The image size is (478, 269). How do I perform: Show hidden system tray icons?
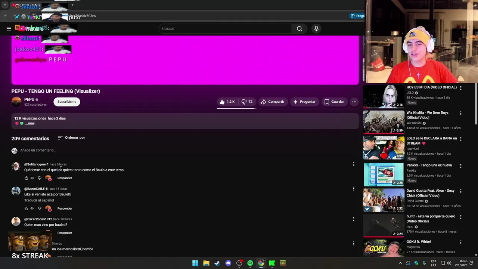[400, 263]
